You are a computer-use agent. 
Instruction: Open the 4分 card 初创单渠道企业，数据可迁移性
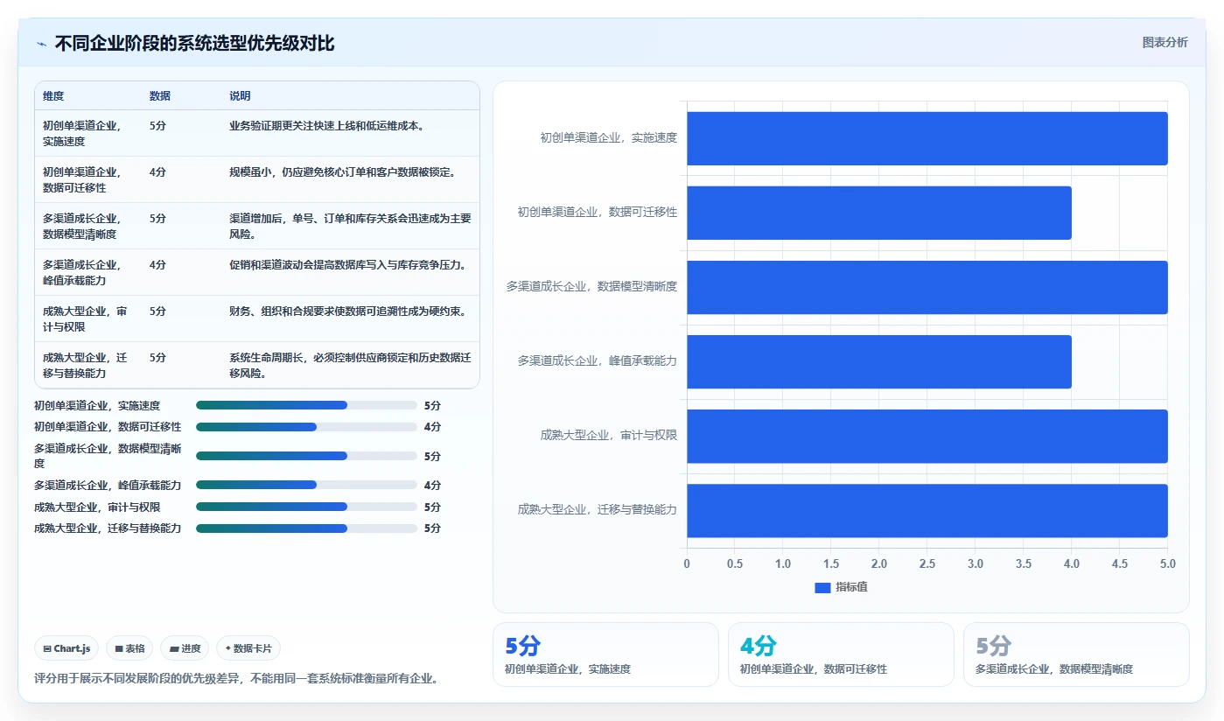pyautogui.click(x=841, y=654)
